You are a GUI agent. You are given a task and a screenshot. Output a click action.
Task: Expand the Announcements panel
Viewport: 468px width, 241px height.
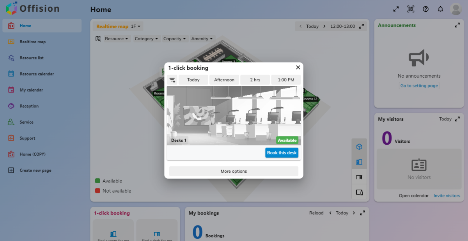[457, 25]
